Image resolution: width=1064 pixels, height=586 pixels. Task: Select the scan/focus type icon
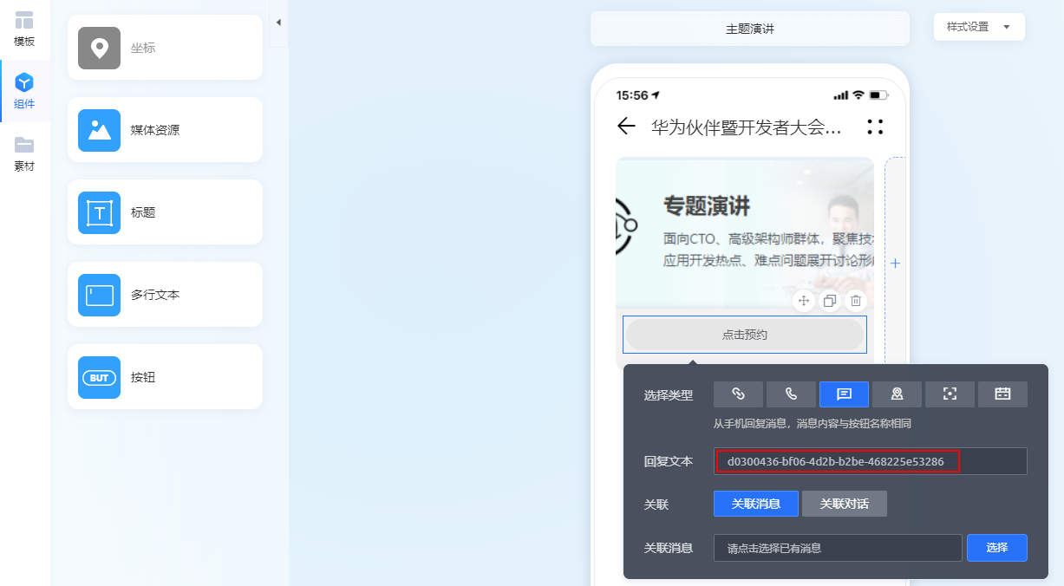950,394
